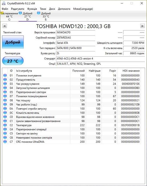Viewport: 147px width, 186px height.
Task: Click threshold value 67 in Помилки позиціонування row
Action: pyautogui.click(x=114, y=96)
